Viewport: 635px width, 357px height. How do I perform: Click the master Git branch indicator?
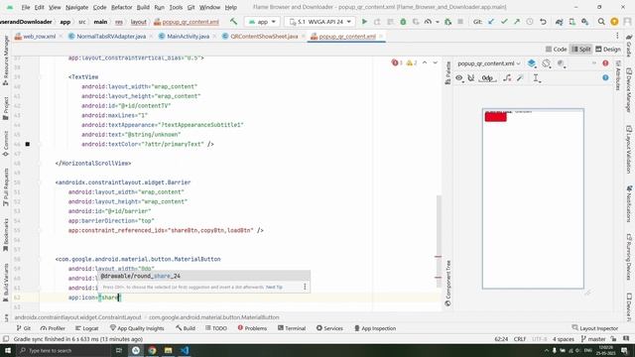[593, 339]
